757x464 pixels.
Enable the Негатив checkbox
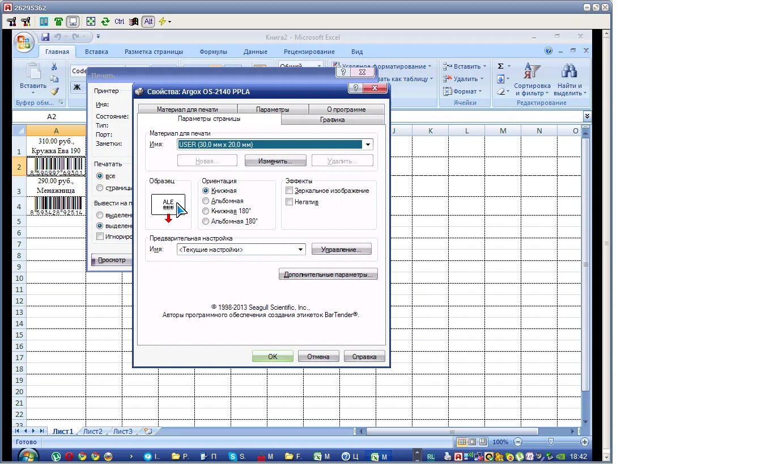[290, 201]
